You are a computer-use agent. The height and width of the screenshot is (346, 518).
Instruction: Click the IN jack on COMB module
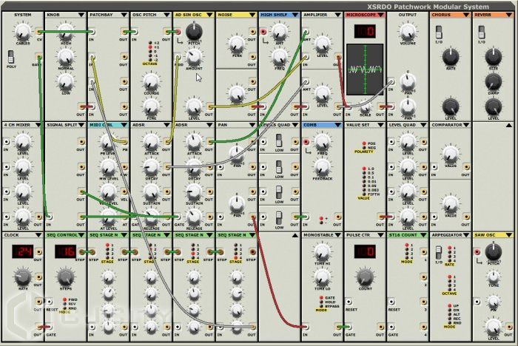coord(306,217)
